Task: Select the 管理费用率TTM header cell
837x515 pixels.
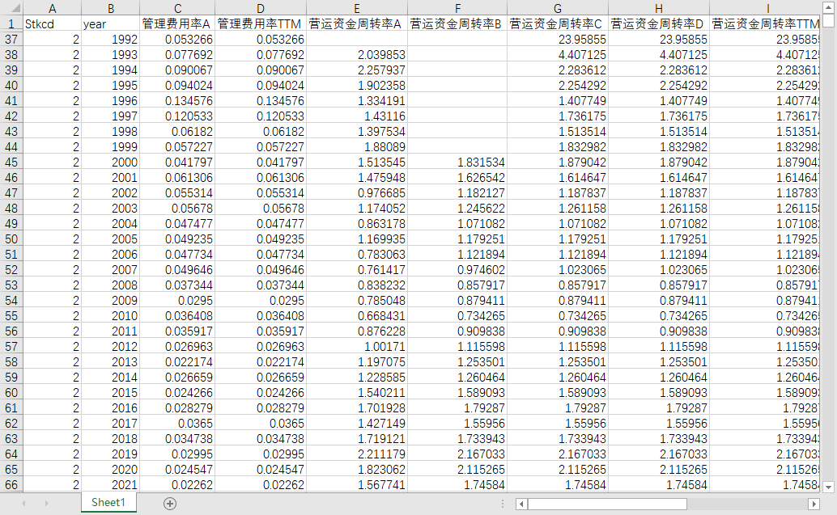Action: (x=261, y=23)
